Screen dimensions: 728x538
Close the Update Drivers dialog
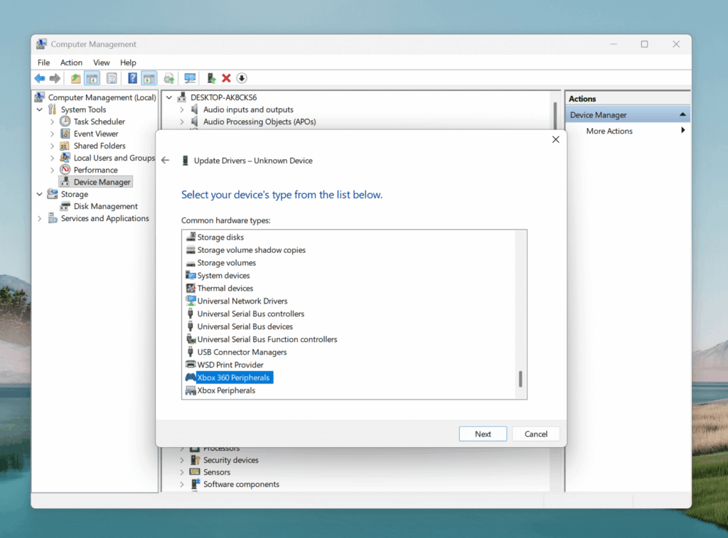pos(555,139)
